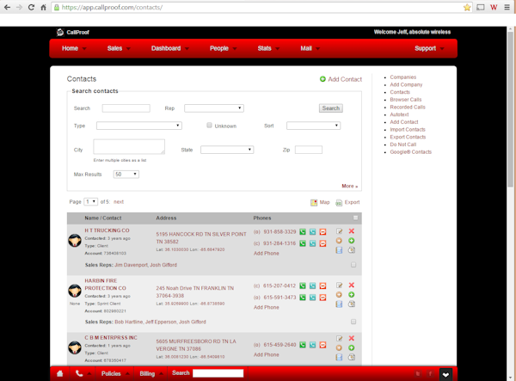Open Companies link in sidebar
This screenshot has height=381, width=516.
coord(403,77)
